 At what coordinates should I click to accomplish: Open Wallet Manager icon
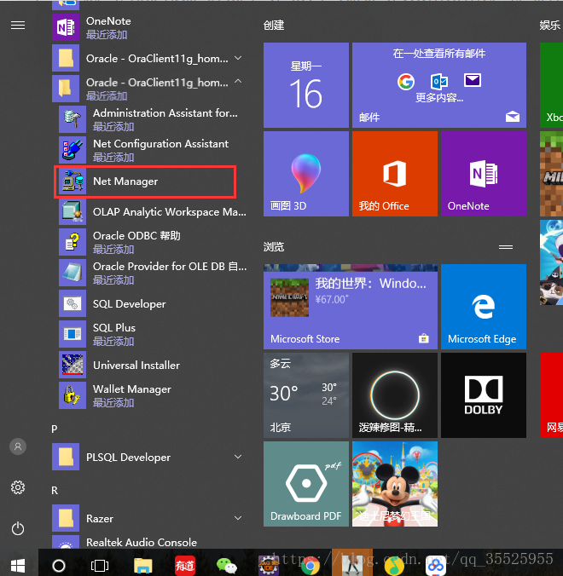[73, 395]
